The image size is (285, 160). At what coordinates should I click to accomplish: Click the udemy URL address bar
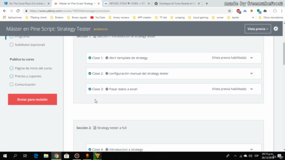(x=127, y=11)
